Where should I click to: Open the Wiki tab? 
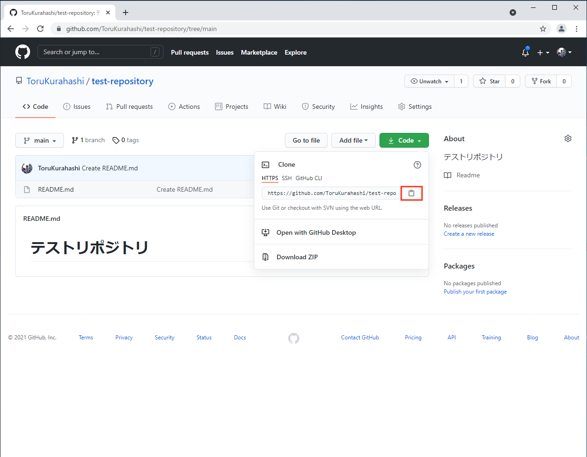(x=275, y=106)
